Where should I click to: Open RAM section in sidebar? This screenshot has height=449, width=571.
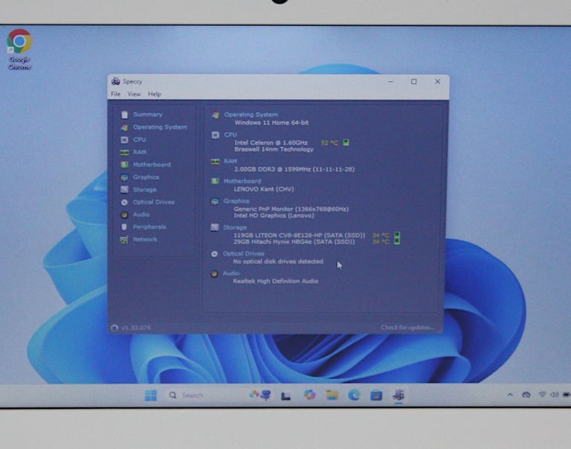tap(140, 152)
